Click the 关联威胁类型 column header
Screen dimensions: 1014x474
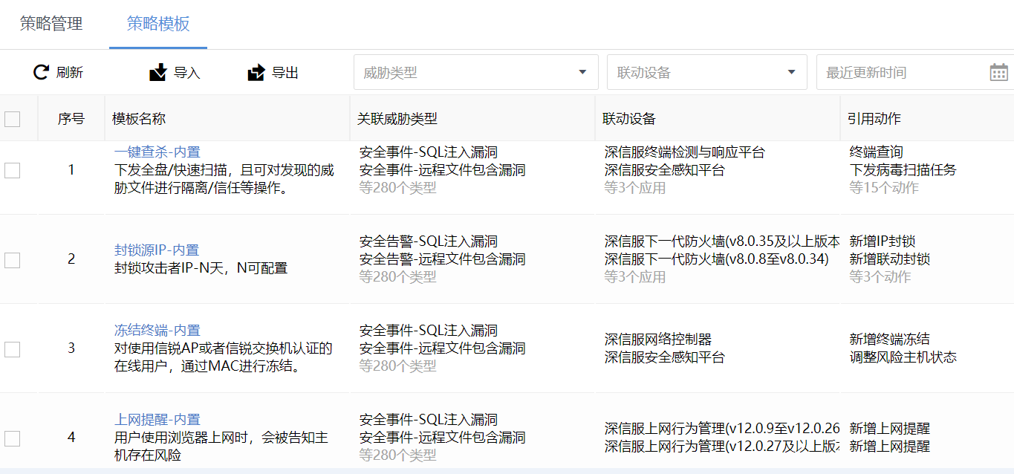(x=397, y=119)
